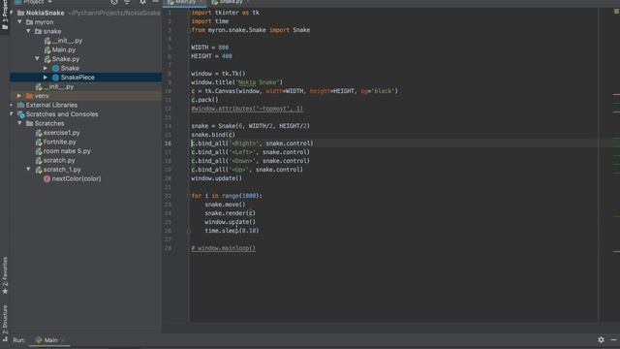
Task: Click the bind_all '<Right>' line
Action: click(252, 143)
